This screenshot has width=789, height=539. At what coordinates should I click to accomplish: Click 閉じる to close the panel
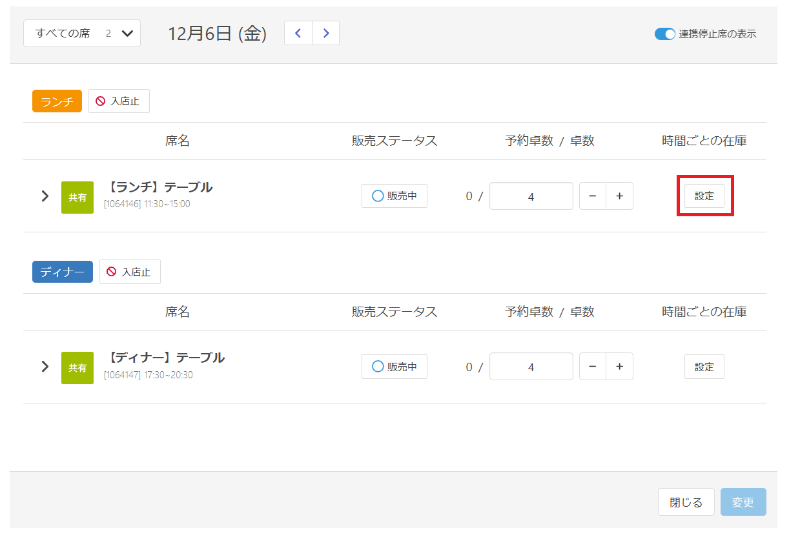[686, 502]
